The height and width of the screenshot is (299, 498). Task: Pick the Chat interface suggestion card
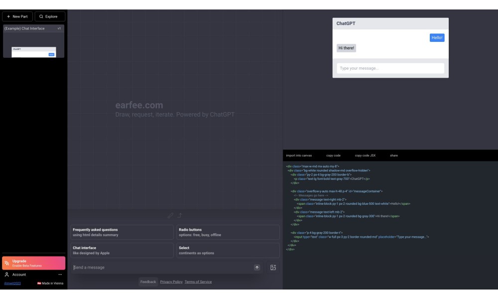pyautogui.click(x=122, y=250)
